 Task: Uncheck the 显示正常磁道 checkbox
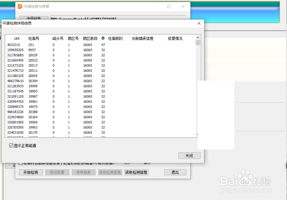11,145
